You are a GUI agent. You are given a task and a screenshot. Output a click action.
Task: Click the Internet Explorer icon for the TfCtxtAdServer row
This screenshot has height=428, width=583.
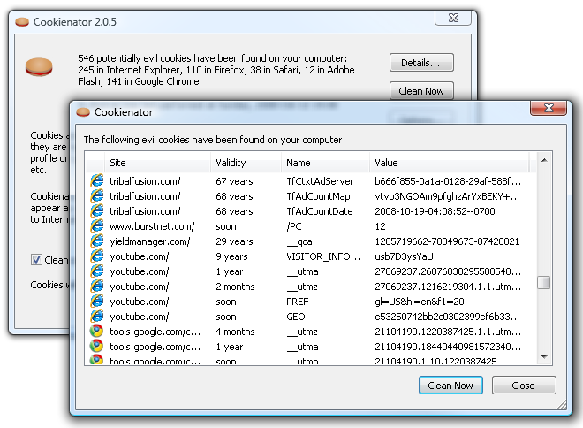click(x=96, y=181)
